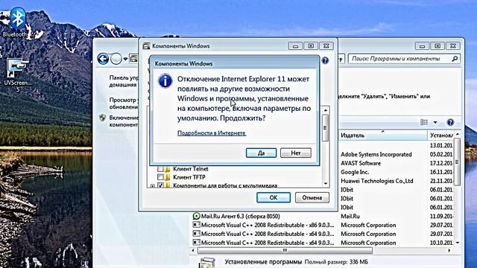The image size is (477, 268).
Task: Click the Компоненты Windows title bar icon
Action: (x=147, y=46)
